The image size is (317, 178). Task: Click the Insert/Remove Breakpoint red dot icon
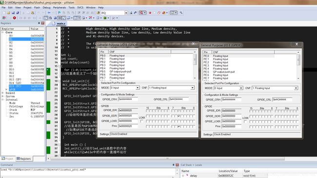coord(150,13)
